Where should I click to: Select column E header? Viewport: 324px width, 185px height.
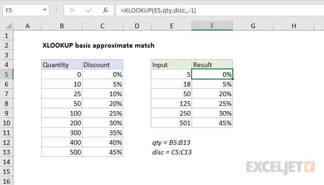pos(172,26)
